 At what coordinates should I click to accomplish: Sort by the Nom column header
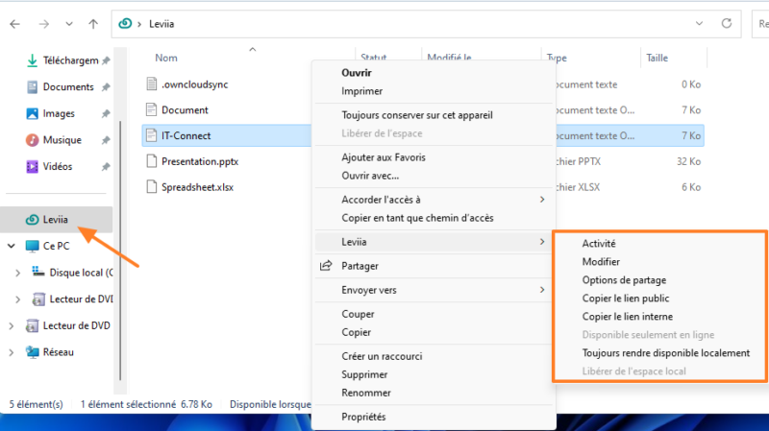coord(166,58)
